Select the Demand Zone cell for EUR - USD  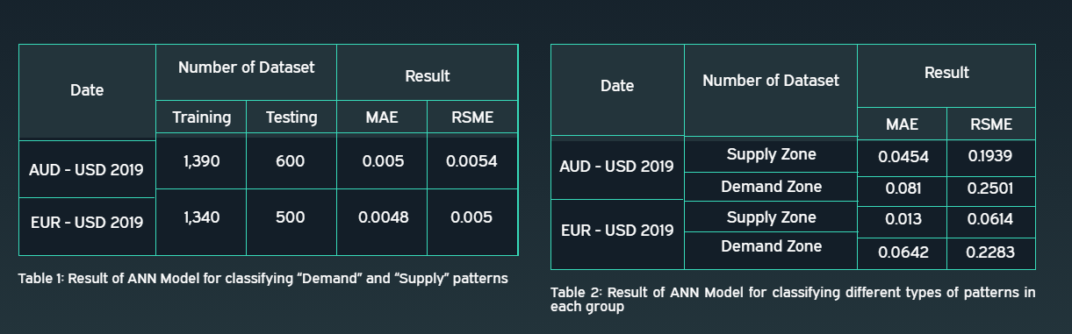tap(771, 246)
